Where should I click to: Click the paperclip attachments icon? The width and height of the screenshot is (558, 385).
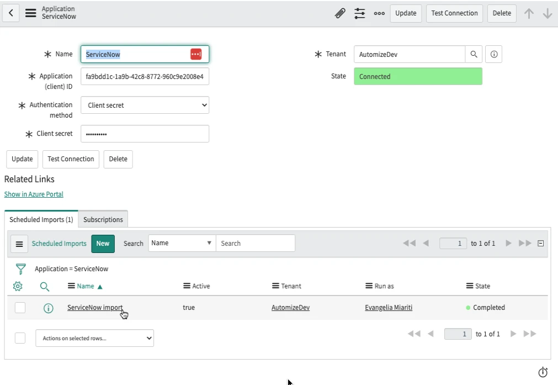(x=340, y=13)
